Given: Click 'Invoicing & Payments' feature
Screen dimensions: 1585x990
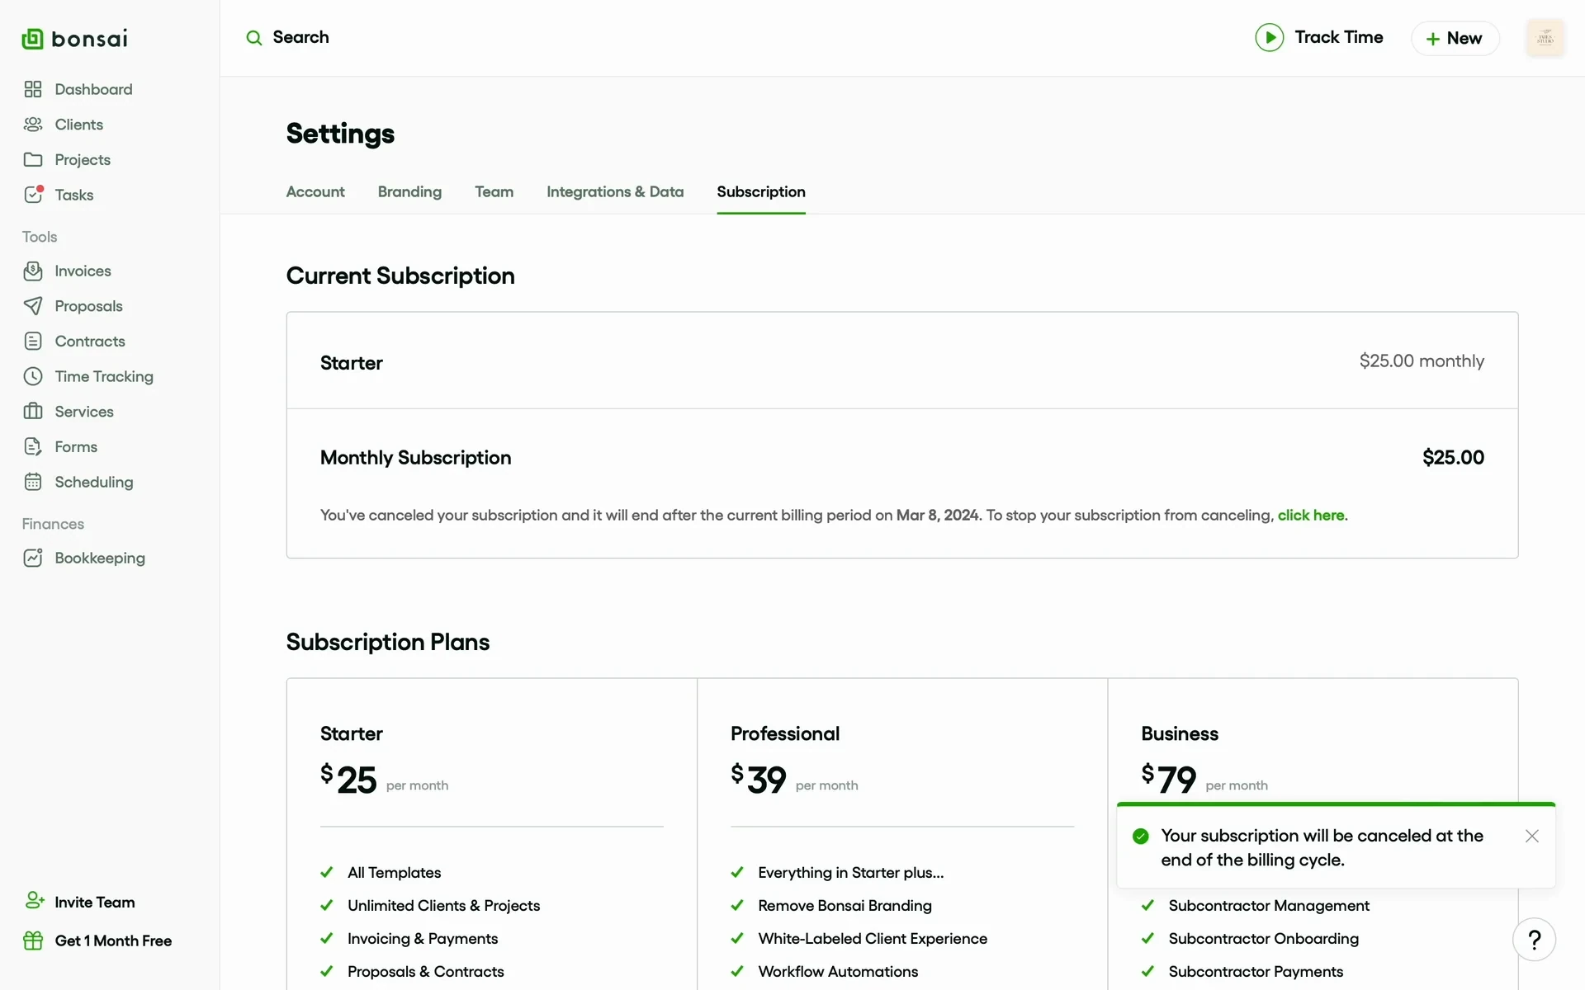Looking at the screenshot, I should [x=422, y=938].
